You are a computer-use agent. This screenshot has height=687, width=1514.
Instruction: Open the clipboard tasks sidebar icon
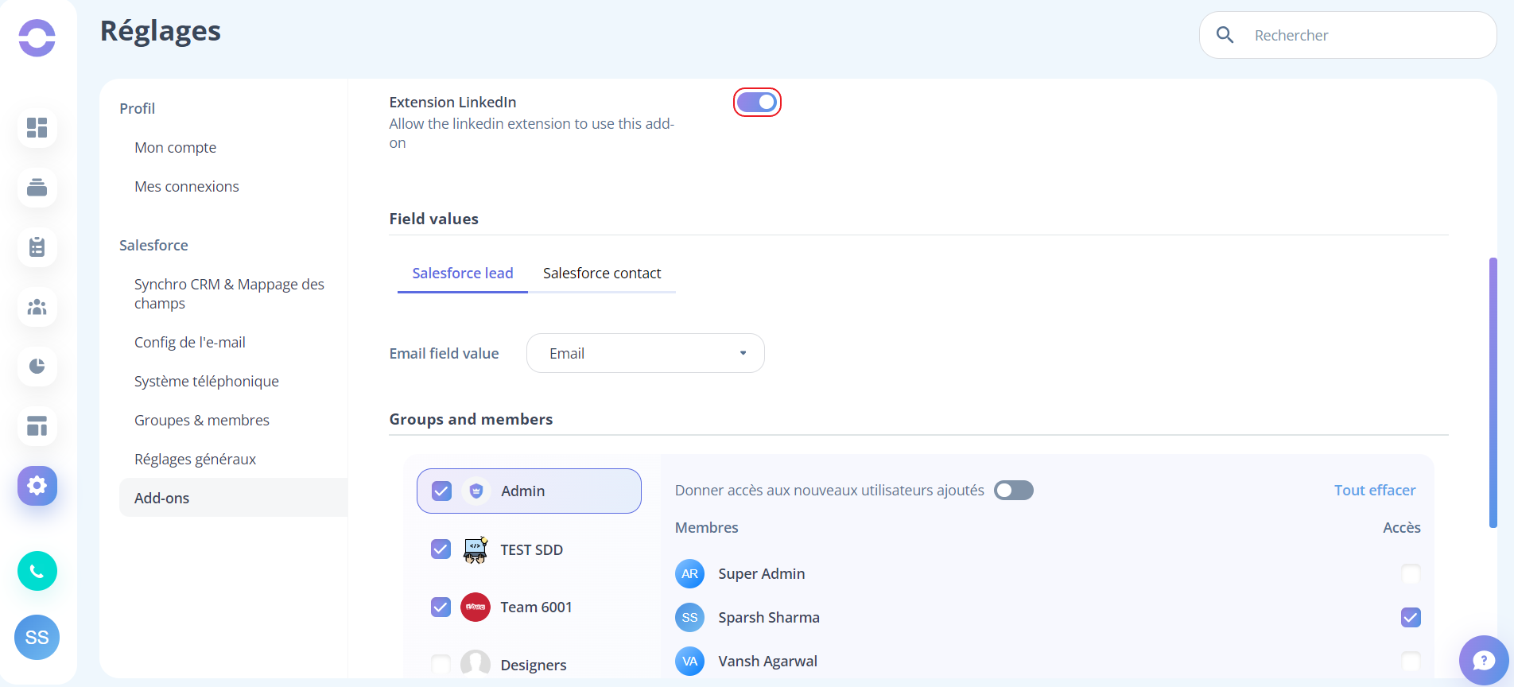[37, 247]
